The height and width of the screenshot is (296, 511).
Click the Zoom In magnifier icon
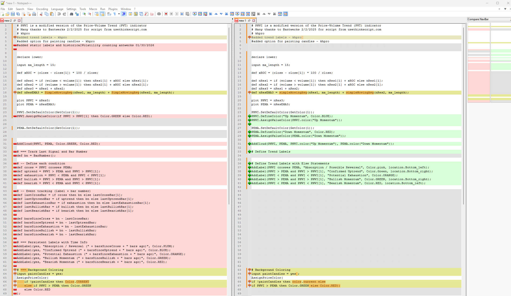click(84, 14)
